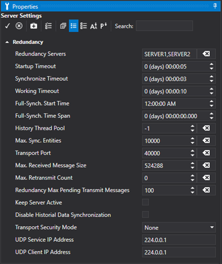Clear the Redundancy Servers value
Screen dimensions: 222x264
click(206, 54)
